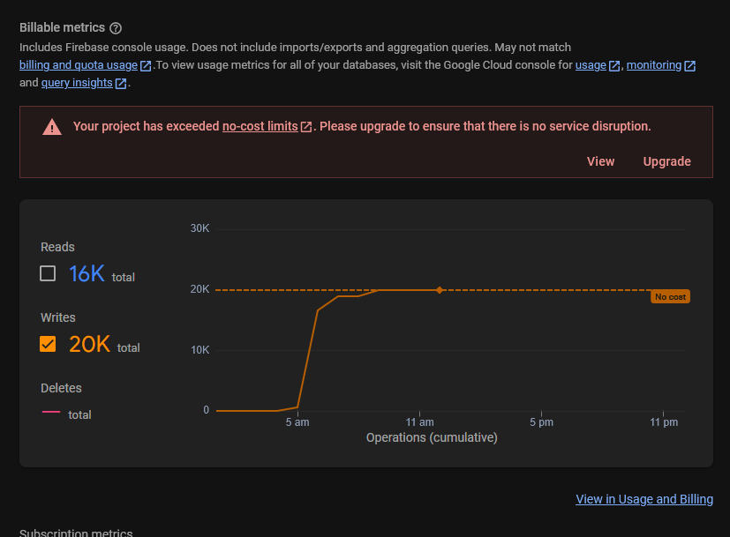
Task: Click external-link icon beside query insights
Action: [121, 83]
